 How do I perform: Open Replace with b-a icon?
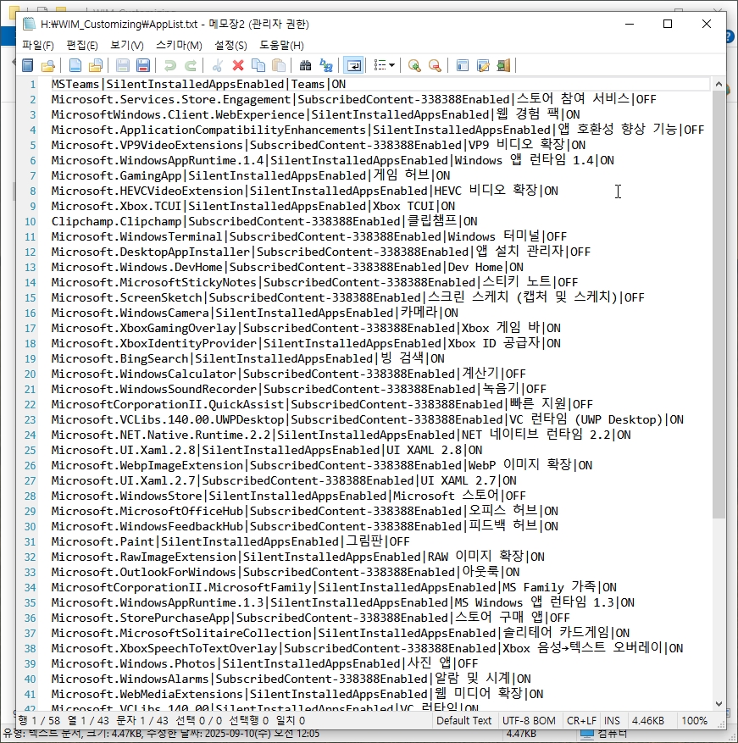pos(326,65)
